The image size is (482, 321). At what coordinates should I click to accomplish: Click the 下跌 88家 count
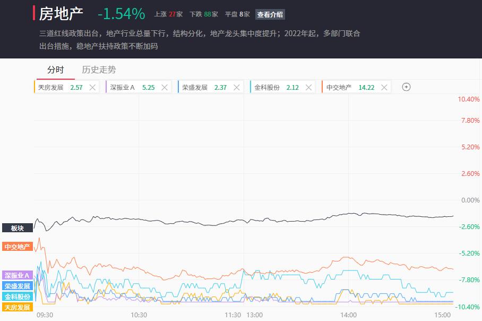pyautogui.click(x=204, y=14)
